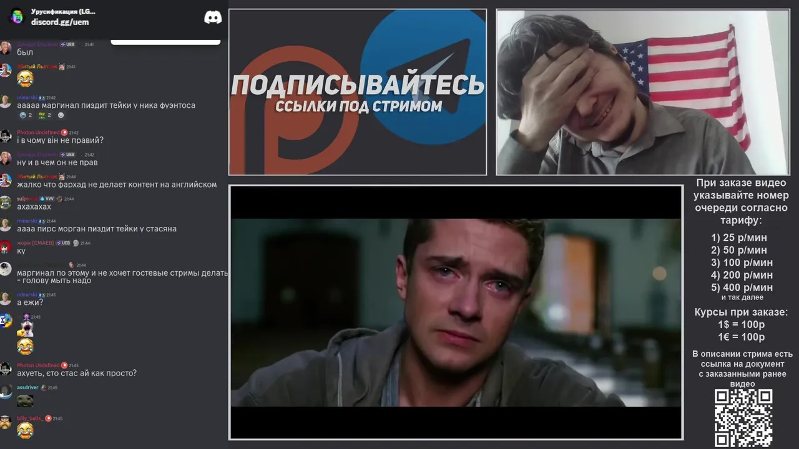The image size is (799, 449).
Task: Click the webcam feed with American flag
Action: coord(643,92)
